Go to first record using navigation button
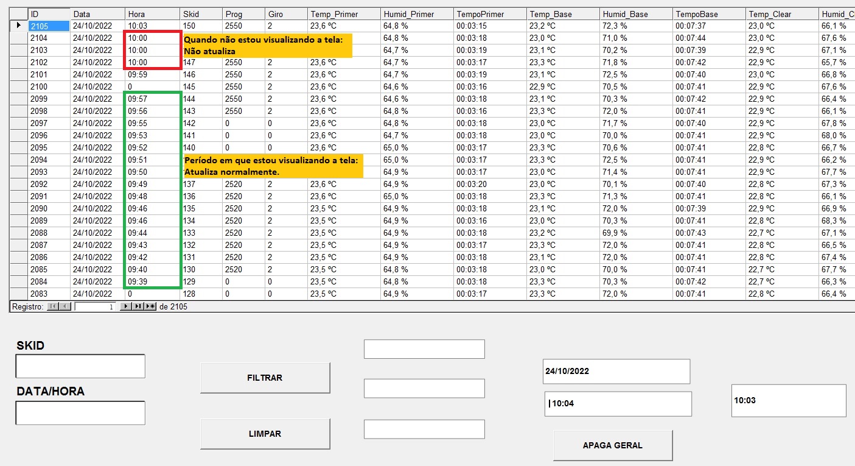The width and height of the screenshot is (855, 466). tap(52, 306)
